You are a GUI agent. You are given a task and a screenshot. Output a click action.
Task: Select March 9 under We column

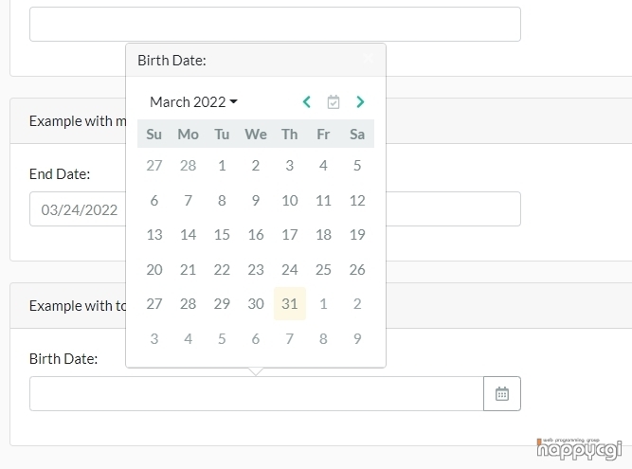256,200
